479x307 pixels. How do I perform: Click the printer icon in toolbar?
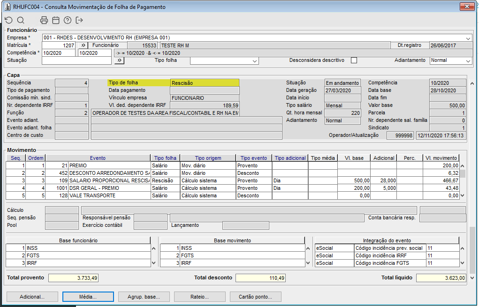tap(44, 20)
